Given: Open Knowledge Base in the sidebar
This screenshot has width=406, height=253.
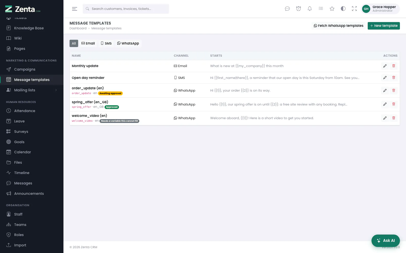Looking at the screenshot, I should (x=32, y=28).
